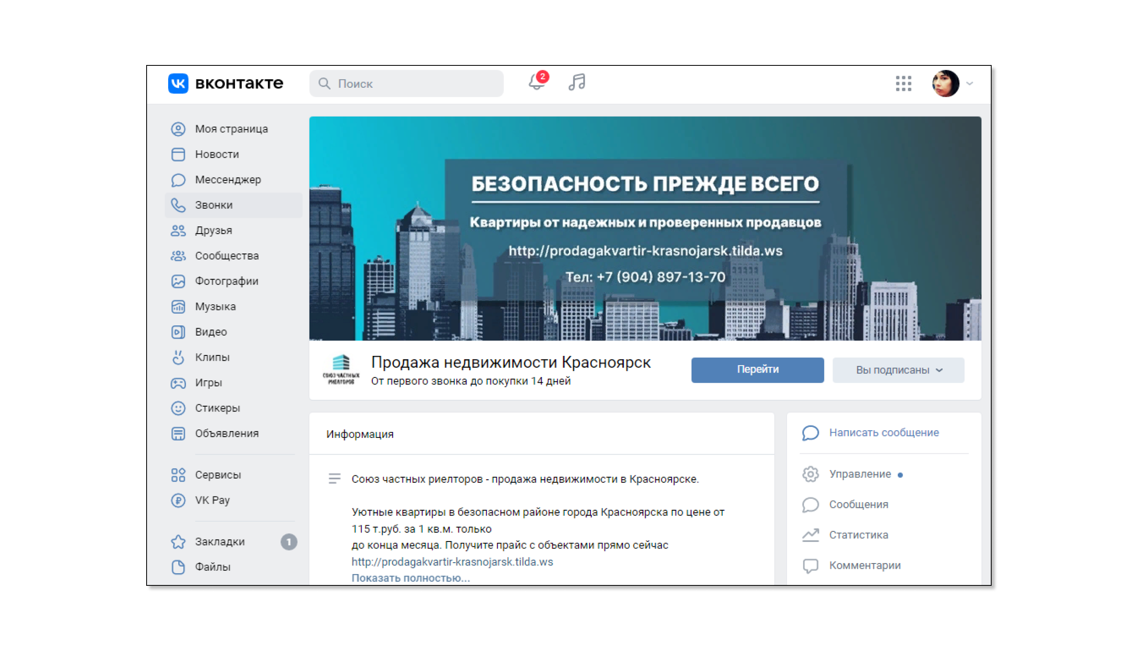Open the notifications bell
Viewport: 1137px width, 650px height.
point(536,82)
